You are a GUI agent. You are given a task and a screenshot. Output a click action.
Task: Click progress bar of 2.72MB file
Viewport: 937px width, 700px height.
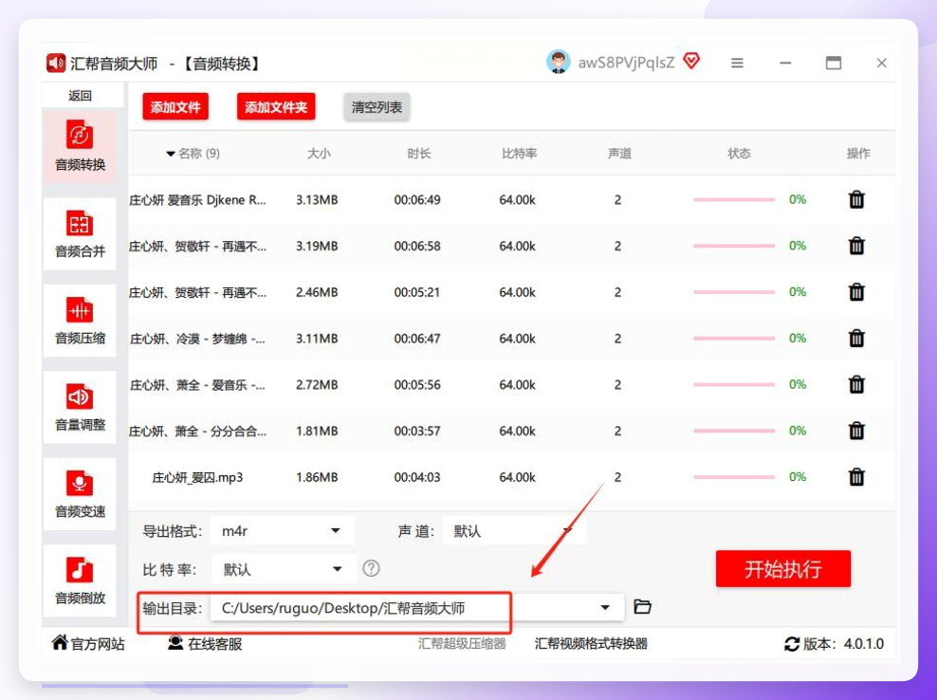pos(734,384)
